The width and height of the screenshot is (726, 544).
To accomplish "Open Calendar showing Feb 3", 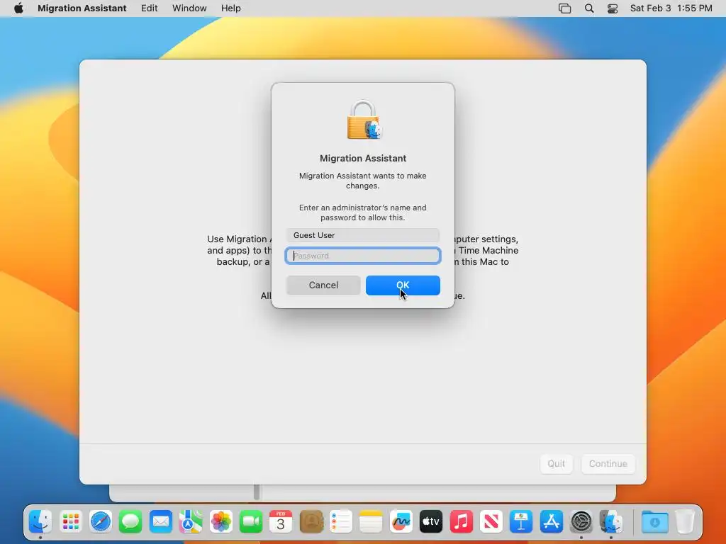I will coord(281,522).
